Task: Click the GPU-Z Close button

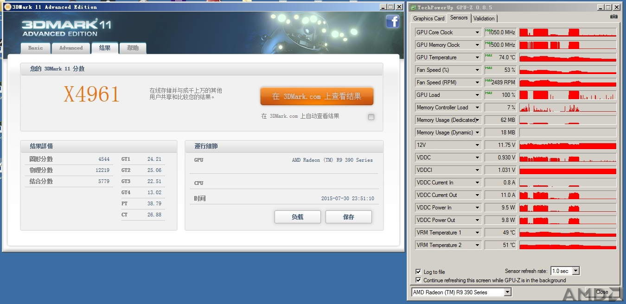Action: 602,292
